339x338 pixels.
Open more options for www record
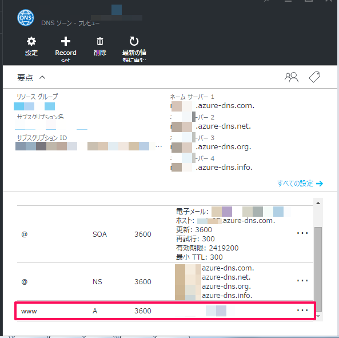click(x=302, y=311)
